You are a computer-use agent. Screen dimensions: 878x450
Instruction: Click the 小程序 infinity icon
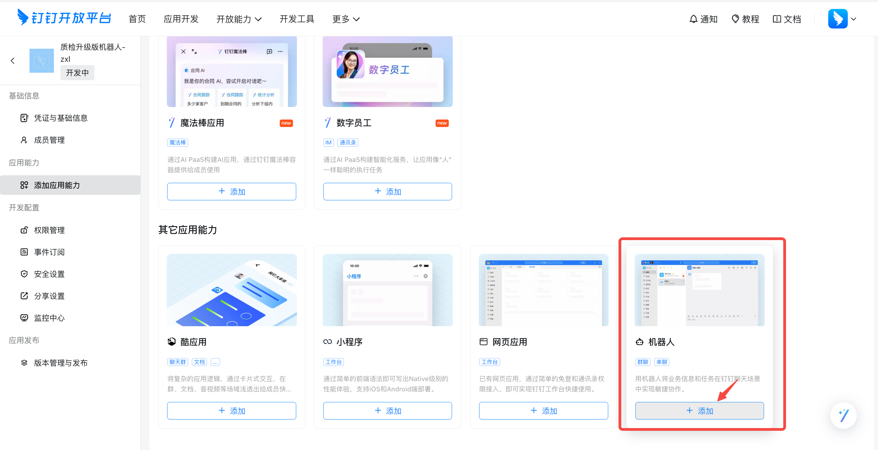pos(328,342)
